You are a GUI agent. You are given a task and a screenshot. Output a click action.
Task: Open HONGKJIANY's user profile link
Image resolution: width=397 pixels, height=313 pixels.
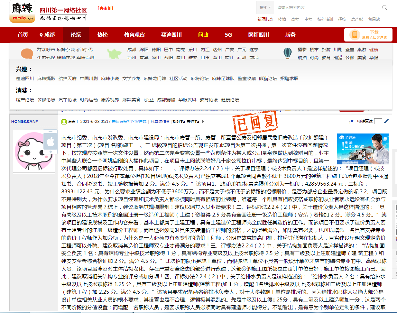tap(25, 122)
